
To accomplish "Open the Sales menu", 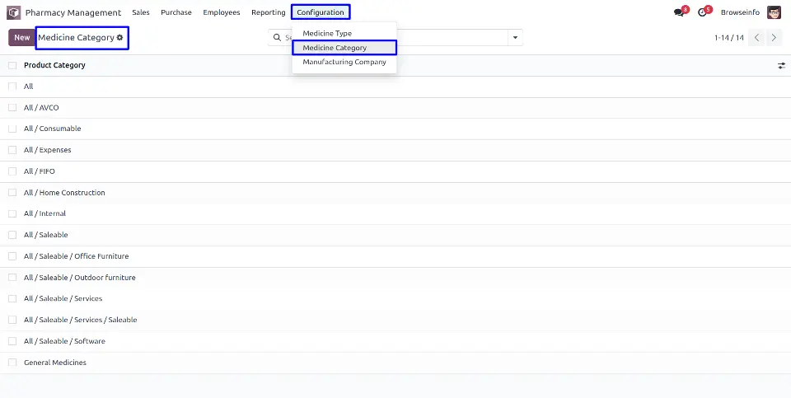I will pos(141,12).
